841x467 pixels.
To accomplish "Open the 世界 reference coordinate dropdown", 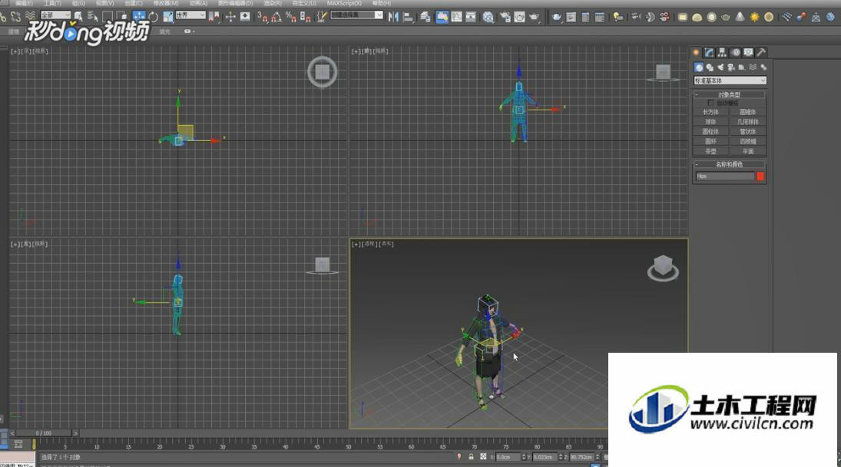I will pos(190,15).
